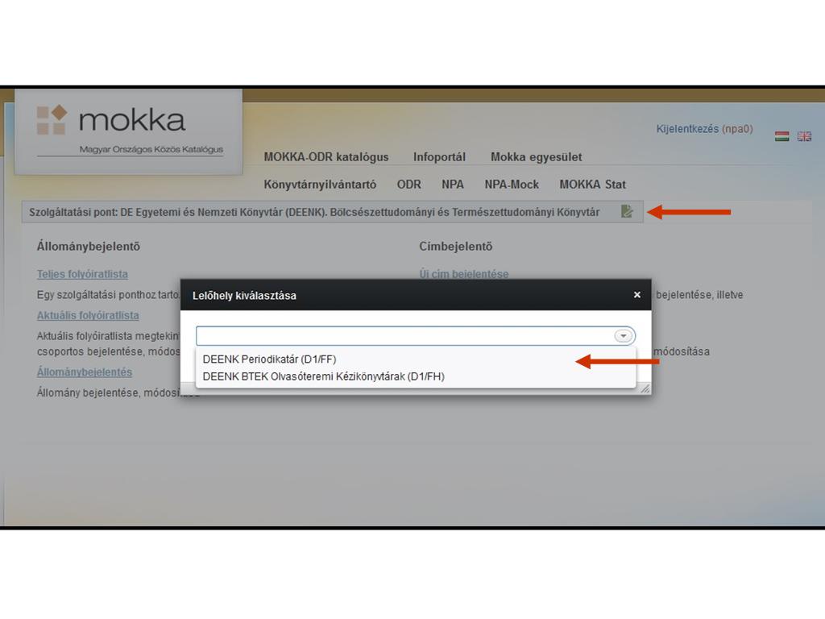
Task: Expand the location dropdown arrow
Action: [624, 336]
